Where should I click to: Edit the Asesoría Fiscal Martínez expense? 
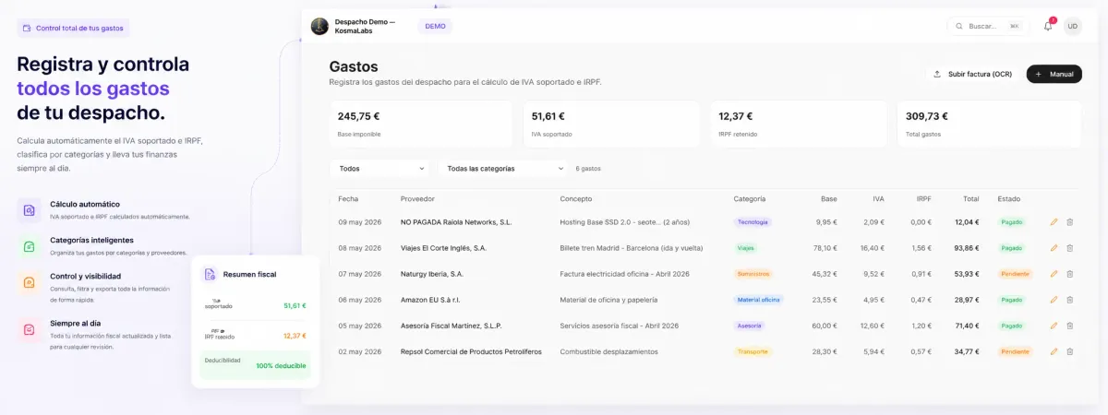[1054, 326]
